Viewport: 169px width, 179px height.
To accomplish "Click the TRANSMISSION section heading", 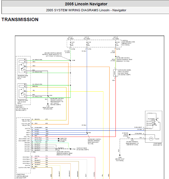I will point(20,19).
